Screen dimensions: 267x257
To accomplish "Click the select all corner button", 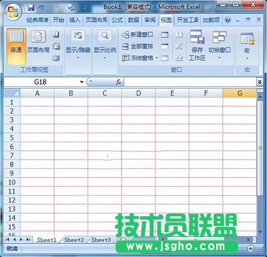I will pyautogui.click(x=12, y=93).
